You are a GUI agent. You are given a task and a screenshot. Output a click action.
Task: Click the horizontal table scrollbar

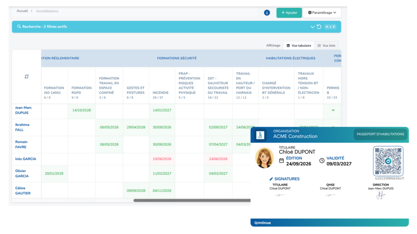click(x=192, y=201)
